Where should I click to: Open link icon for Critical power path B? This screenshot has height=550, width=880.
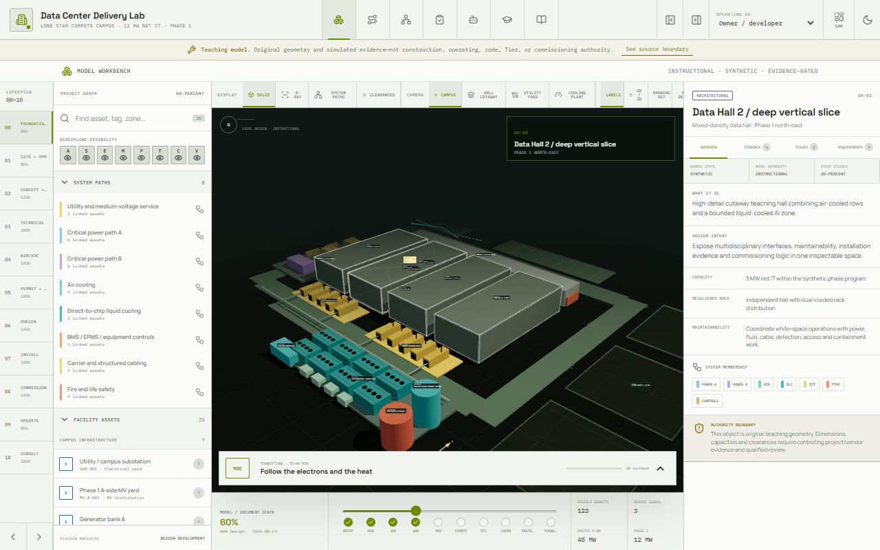[199, 262]
